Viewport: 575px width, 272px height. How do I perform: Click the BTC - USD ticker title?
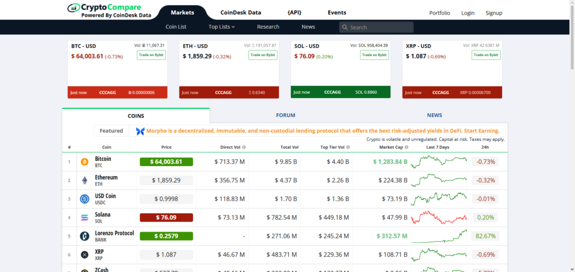point(84,46)
